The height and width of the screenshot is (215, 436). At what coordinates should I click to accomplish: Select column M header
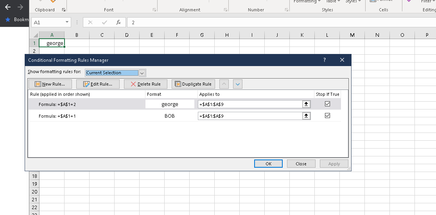point(352,35)
